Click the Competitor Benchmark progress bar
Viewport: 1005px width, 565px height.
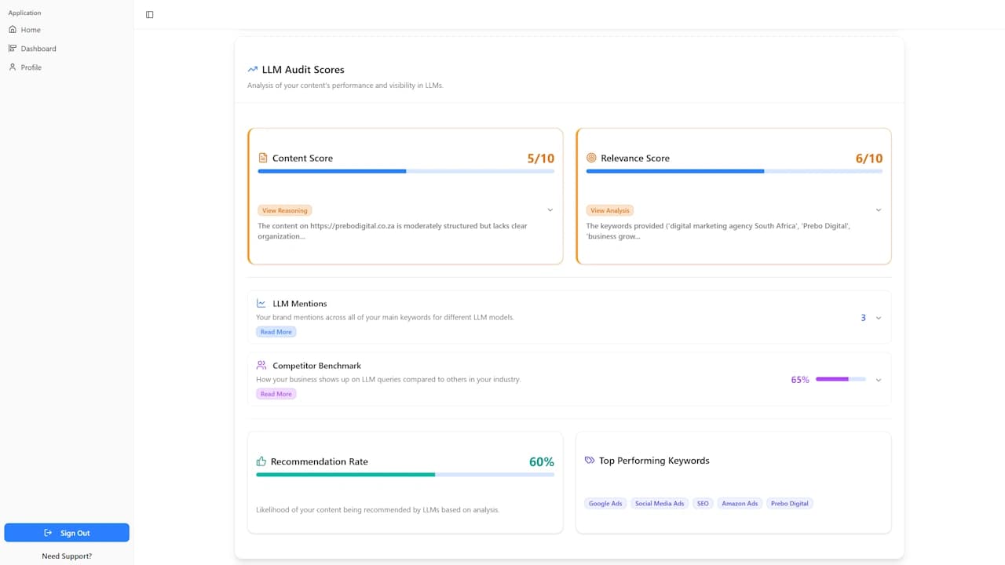tap(840, 379)
